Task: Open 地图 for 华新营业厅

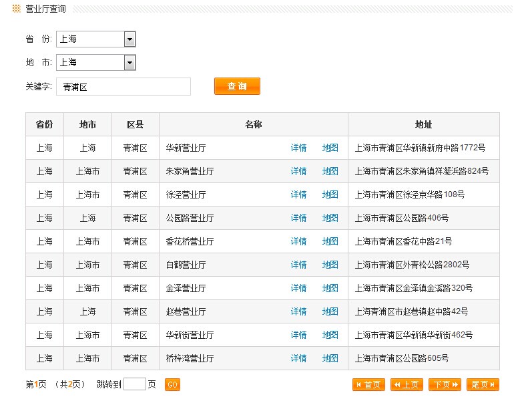Action: [330, 148]
